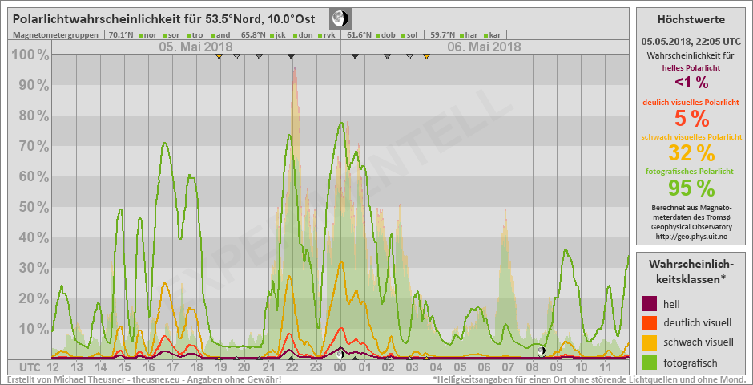Click the green 'fotografisch' legend swatch
The image size is (753, 385).
click(650, 363)
